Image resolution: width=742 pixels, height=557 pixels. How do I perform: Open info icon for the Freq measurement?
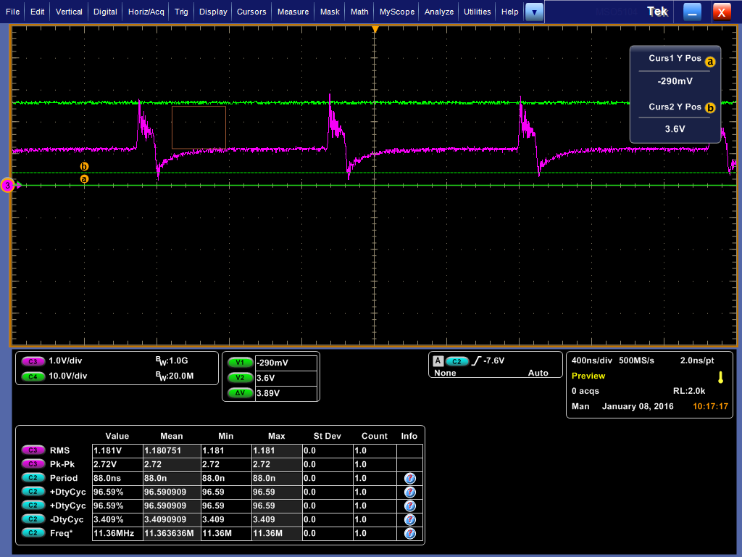pyautogui.click(x=409, y=533)
